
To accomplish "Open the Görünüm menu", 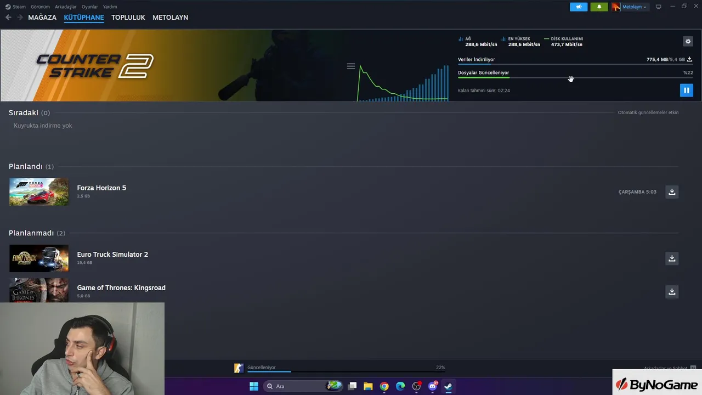I will tap(40, 7).
